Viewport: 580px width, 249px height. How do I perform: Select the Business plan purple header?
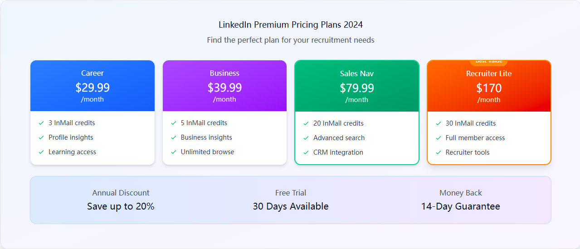224,86
